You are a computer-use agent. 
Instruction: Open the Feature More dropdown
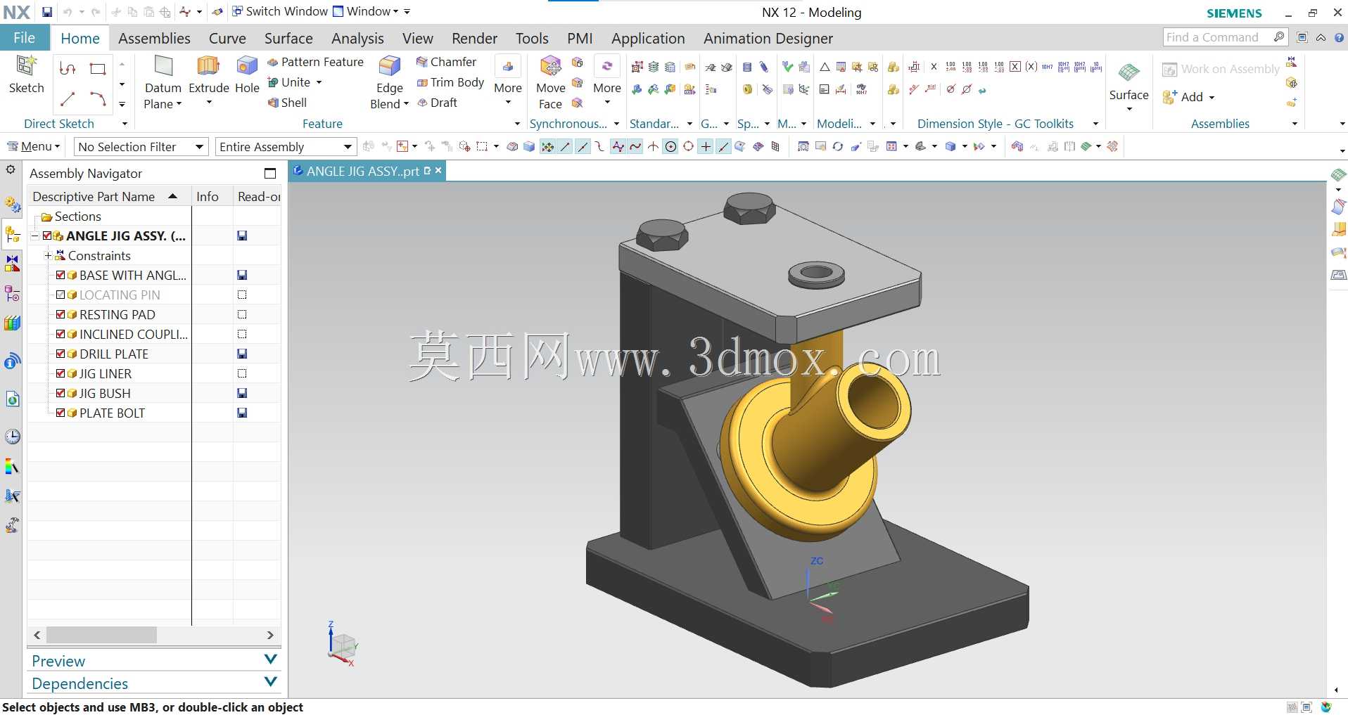pos(508,82)
